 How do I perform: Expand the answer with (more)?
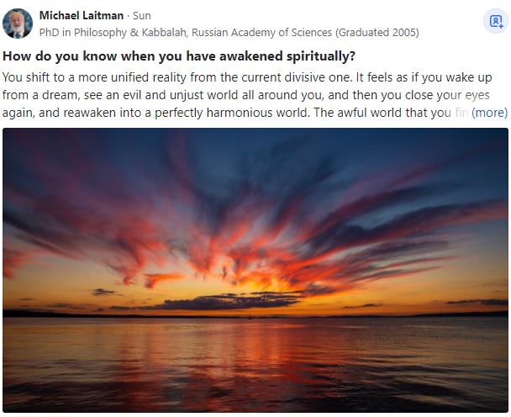tap(489, 112)
